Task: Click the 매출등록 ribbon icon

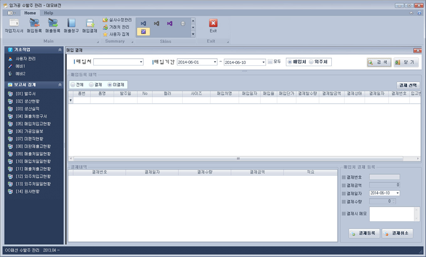Action: pyautogui.click(x=53, y=26)
